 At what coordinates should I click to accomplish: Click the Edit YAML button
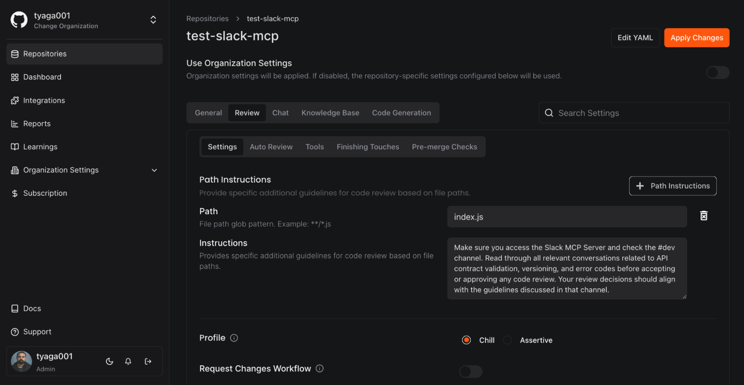[x=635, y=38]
